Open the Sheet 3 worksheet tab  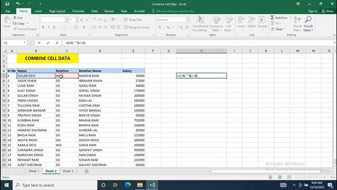[68, 171]
